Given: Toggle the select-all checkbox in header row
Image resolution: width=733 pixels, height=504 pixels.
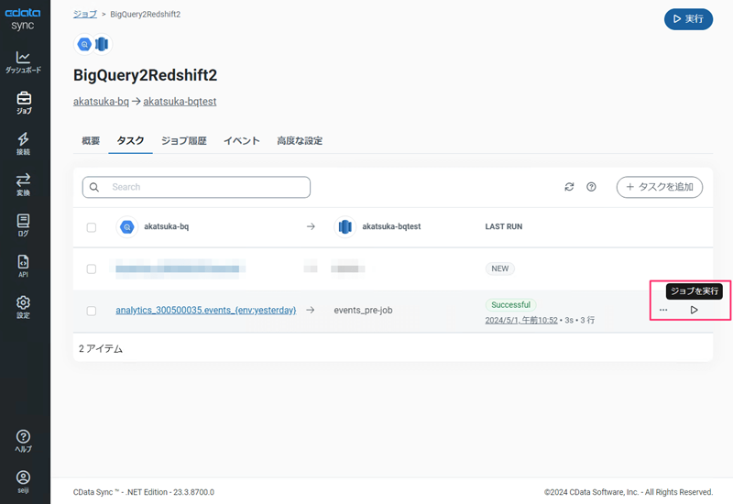Looking at the screenshot, I should click(92, 227).
